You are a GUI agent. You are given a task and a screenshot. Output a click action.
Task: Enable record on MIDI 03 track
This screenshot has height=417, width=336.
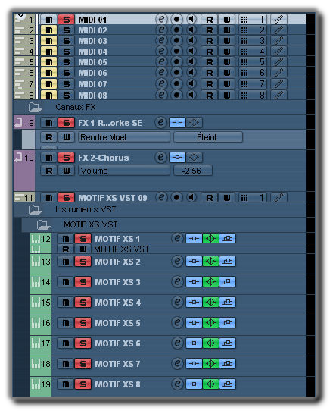(176, 40)
